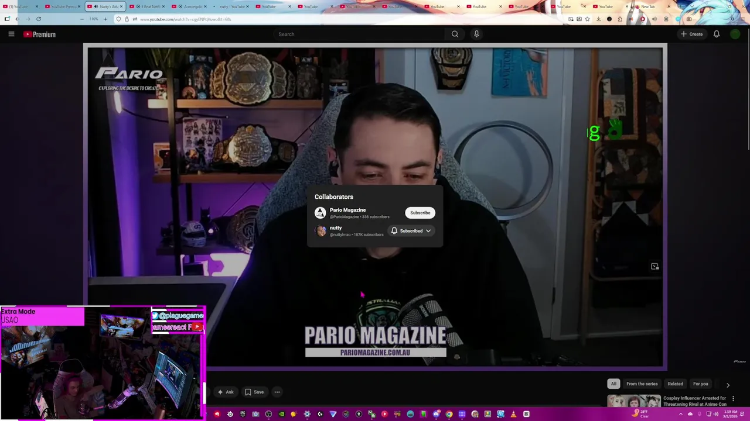
Task: Show more chips with the right arrow
Action: click(x=728, y=385)
